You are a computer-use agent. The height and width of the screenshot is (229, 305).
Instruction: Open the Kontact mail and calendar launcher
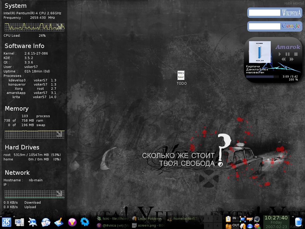point(46,222)
